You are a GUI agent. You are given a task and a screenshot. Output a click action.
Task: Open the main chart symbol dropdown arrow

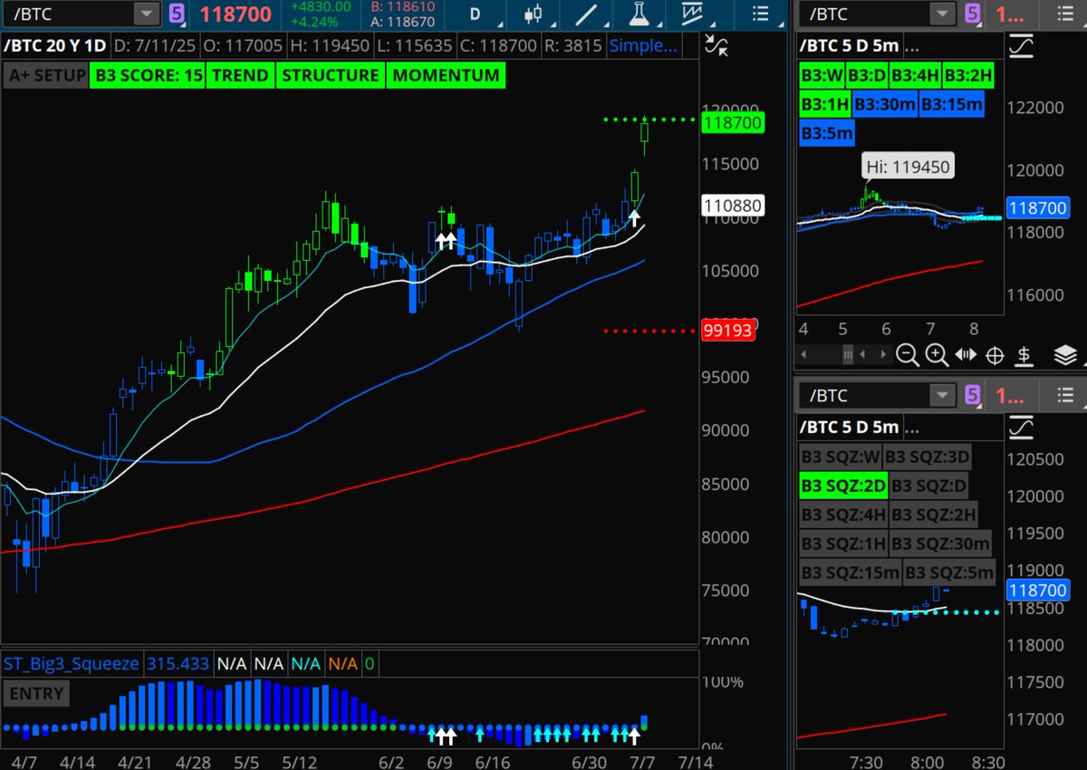(145, 14)
